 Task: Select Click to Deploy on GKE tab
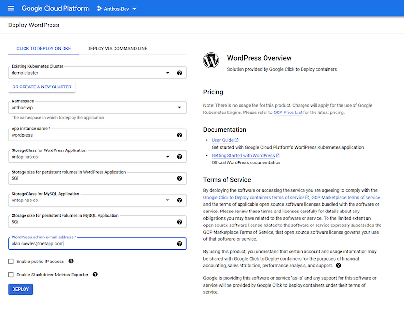42,49
